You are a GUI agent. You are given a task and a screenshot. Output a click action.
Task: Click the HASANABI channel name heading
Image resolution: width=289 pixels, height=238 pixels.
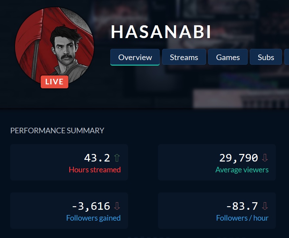(x=161, y=32)
